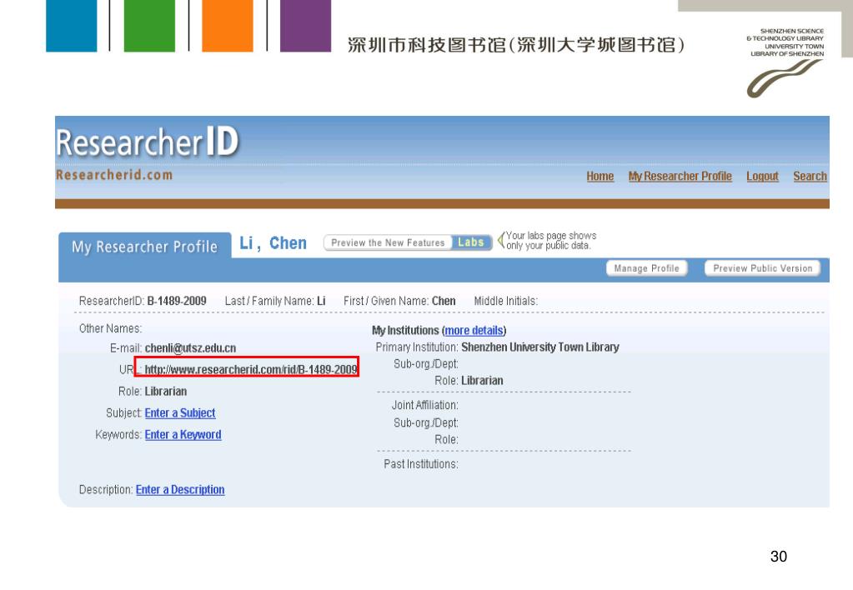853x590 pixels.
Task: Go to My Researcher Profile link
Action: click(680, 176)
